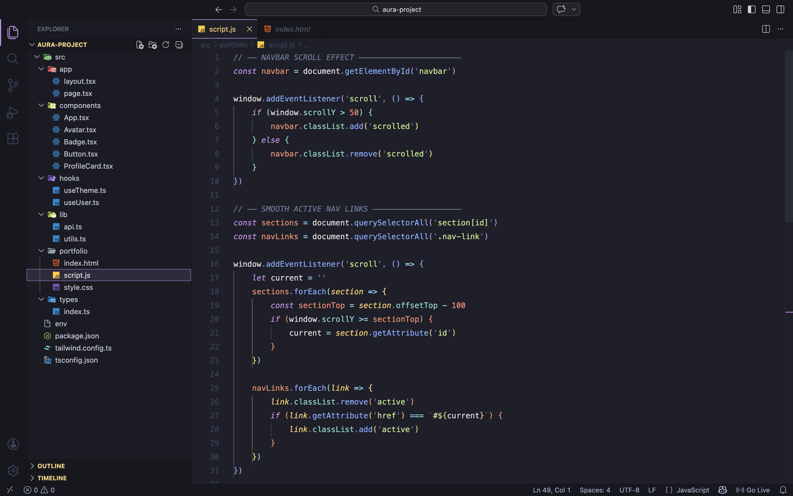Expand the OUTLINE section
The image size is (793, 496).
click(51, 466)
